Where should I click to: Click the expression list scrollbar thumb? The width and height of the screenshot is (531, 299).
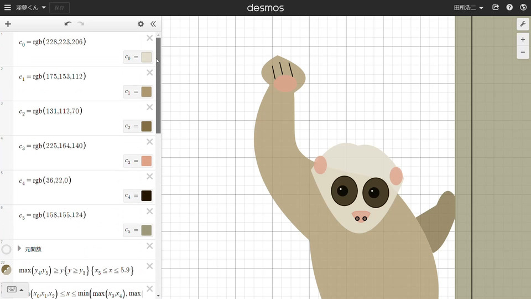coord(158,85)
